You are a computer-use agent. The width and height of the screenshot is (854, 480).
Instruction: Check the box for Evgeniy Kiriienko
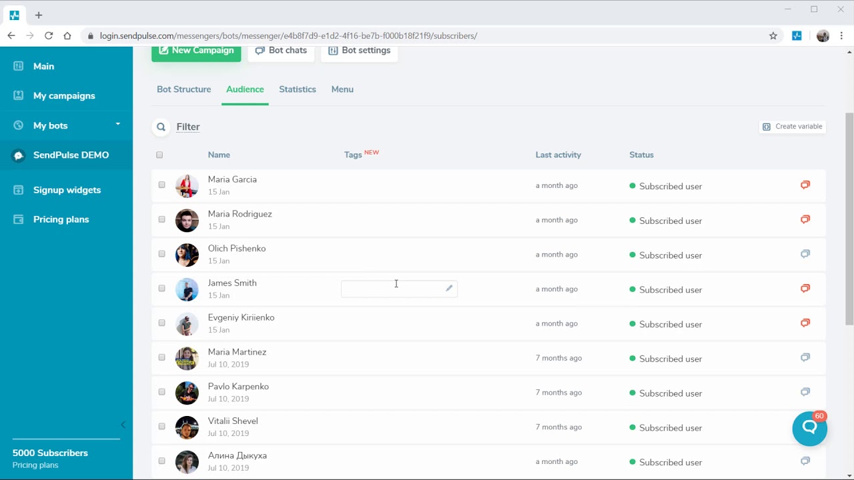coord(161,323)
